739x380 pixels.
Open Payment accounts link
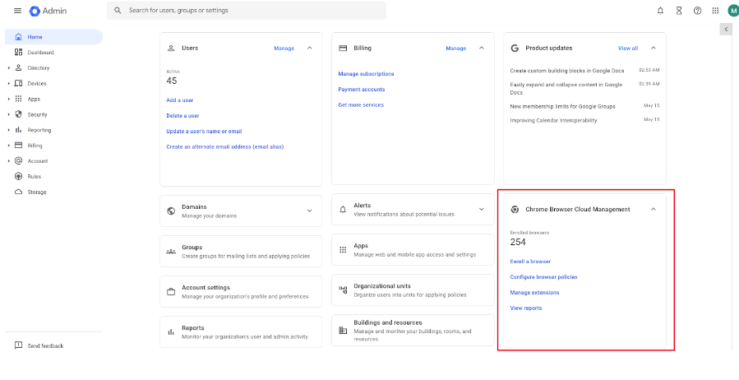(x=362, y=90)
